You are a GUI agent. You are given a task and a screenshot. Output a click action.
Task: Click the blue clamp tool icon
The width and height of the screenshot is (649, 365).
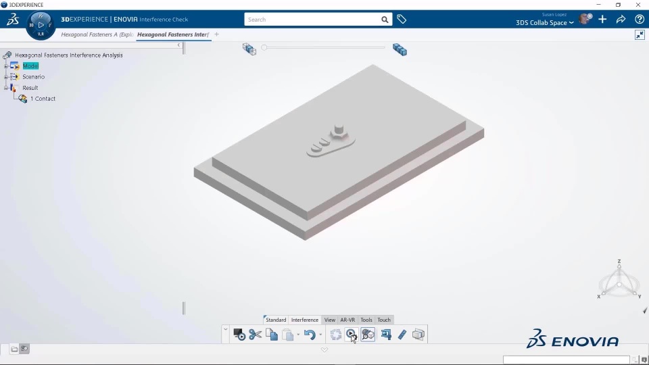click(386, 335)
